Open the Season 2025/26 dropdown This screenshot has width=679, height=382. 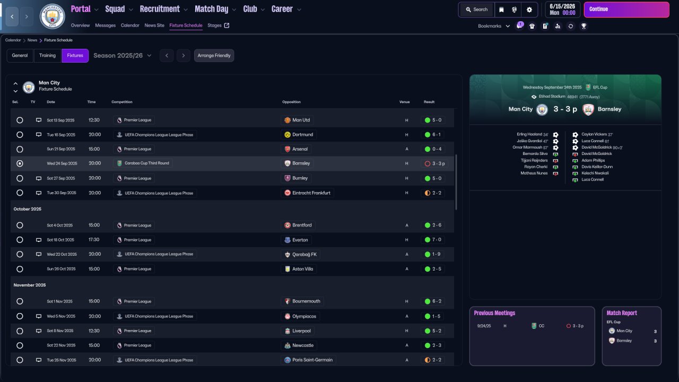tap(123, 55)
